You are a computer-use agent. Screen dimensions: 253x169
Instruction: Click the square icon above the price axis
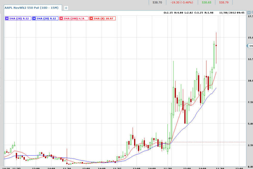pos(249,13)
